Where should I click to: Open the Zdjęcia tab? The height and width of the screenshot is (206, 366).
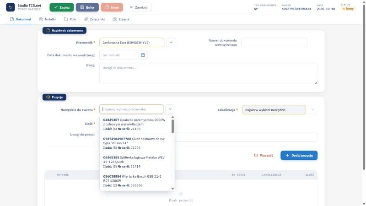[x=121, y=19]
